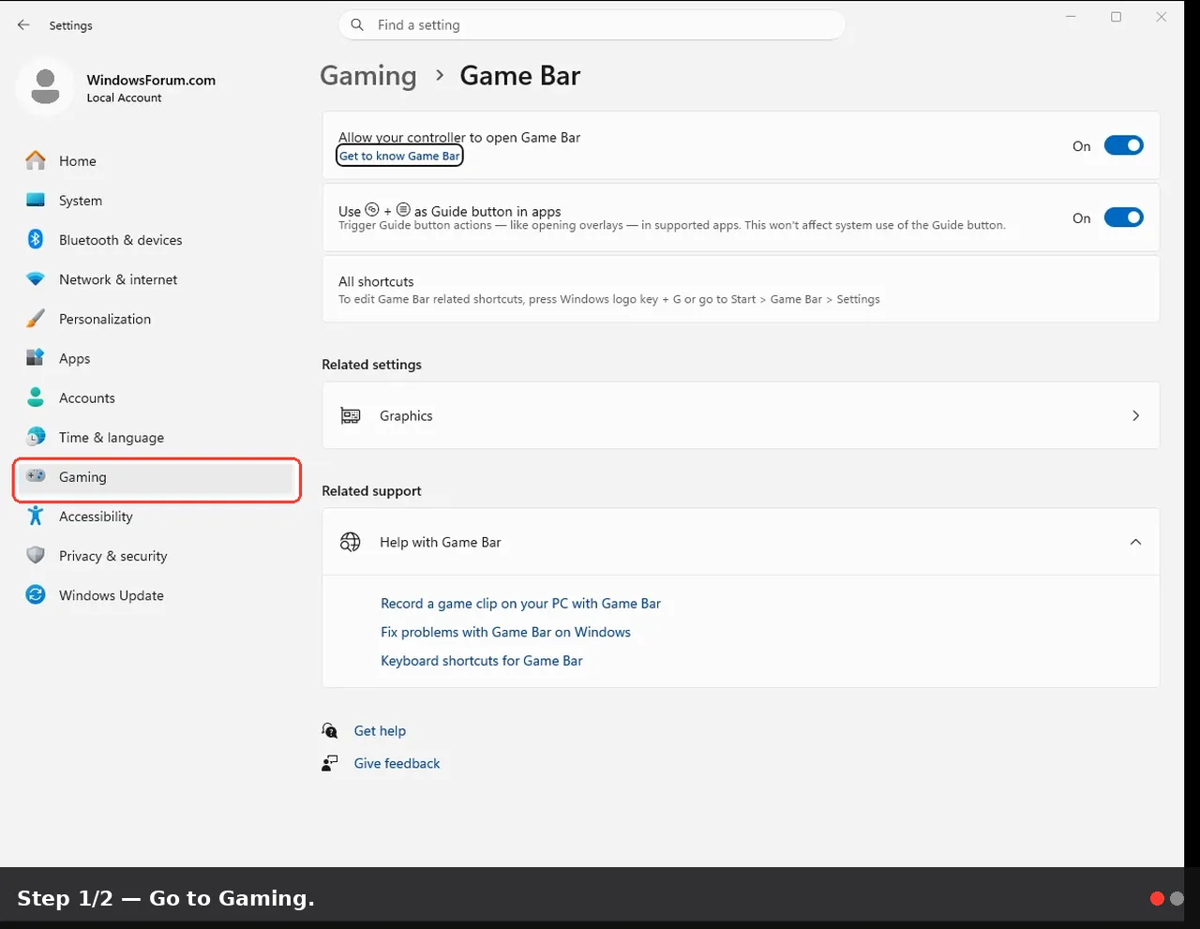Disable the Guide button in apps switch
The image size is (1200, 929).
(1123, 217)
